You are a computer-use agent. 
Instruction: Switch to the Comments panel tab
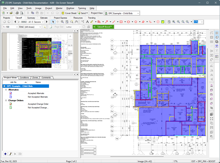[46, 78]
